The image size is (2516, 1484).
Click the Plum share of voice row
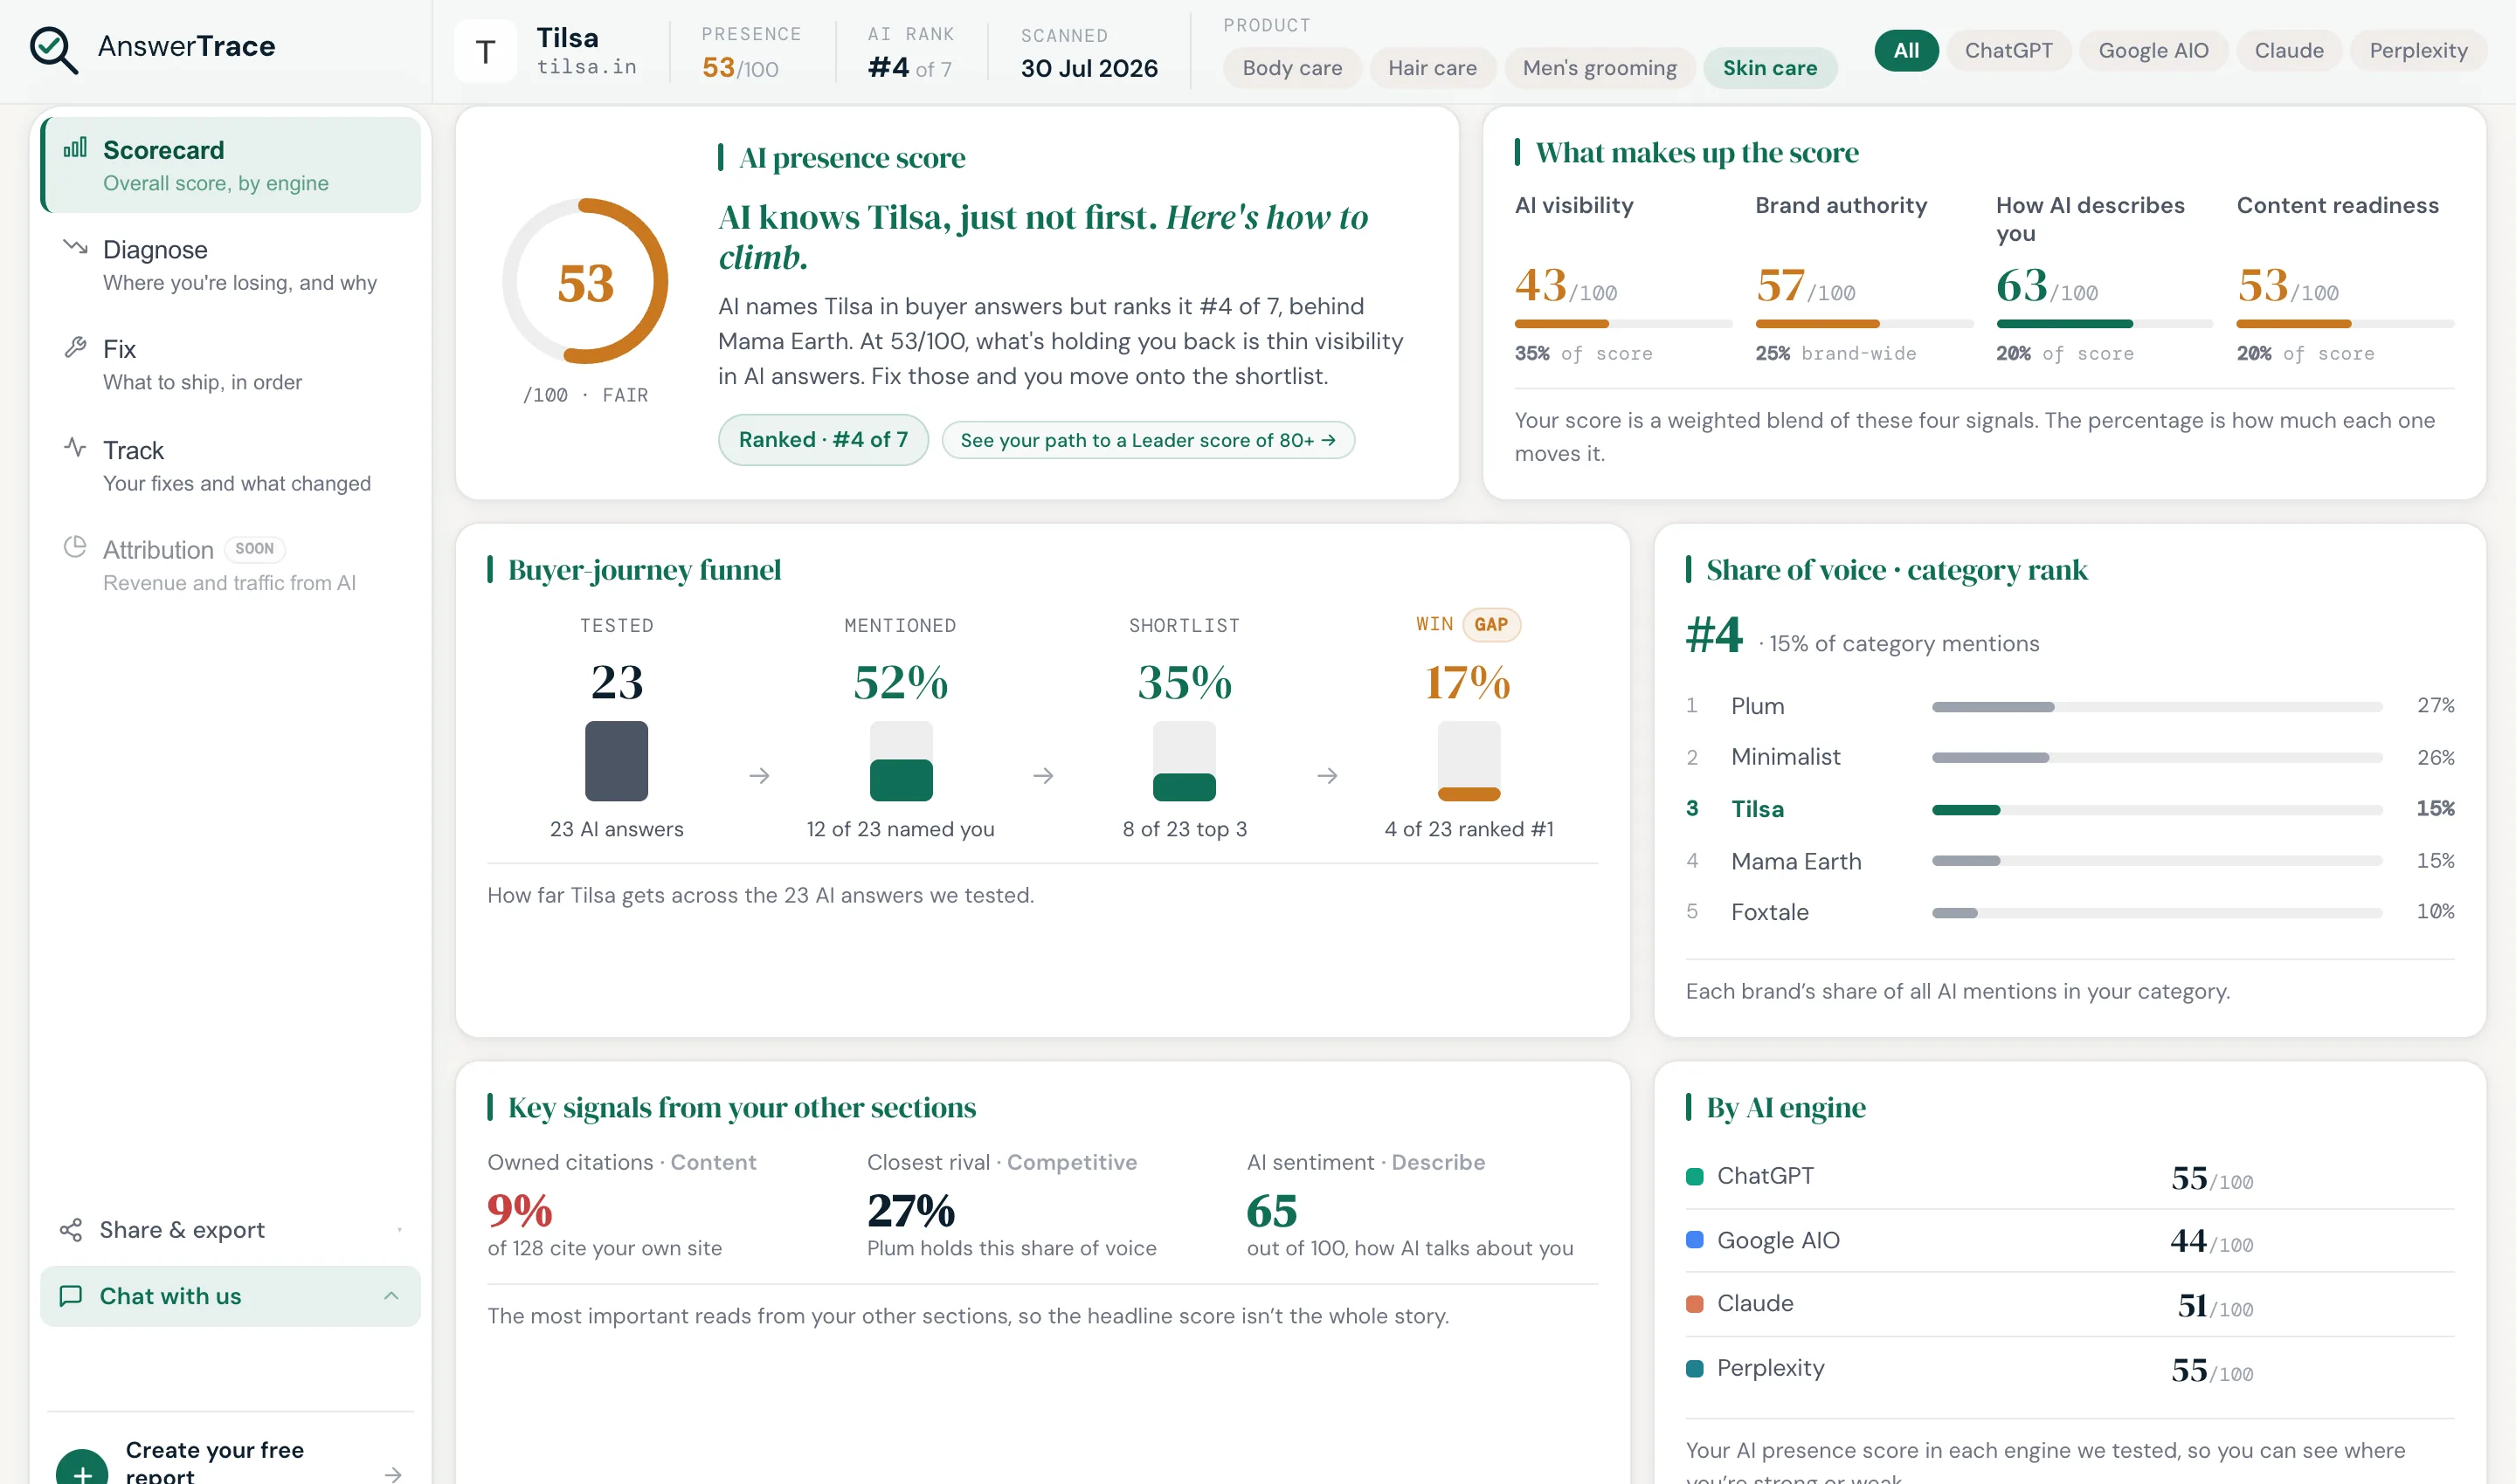[2070, 706]
